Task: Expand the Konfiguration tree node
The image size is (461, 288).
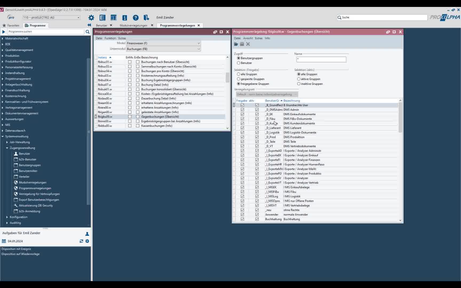Action: [x=7, y=217]
